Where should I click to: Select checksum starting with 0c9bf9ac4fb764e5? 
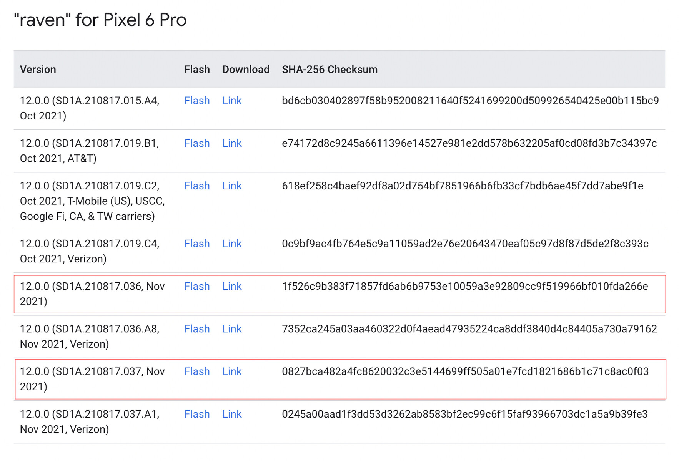465,244
